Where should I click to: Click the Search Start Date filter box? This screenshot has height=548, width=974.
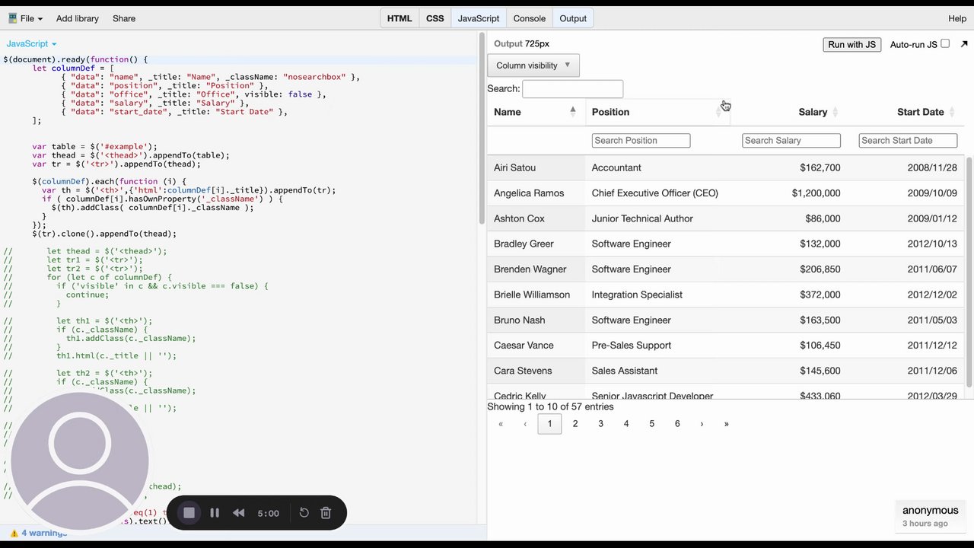[x=908, y=141]
